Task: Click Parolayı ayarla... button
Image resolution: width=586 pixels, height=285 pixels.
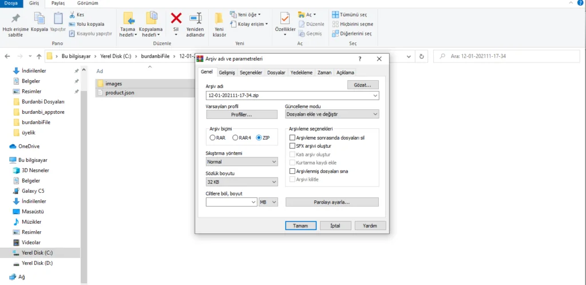Action: coord(332,201)
